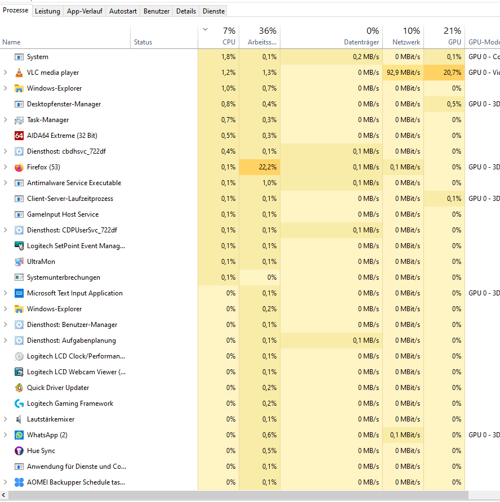Select VLC's 20,7% GPU value
The width and height of the screenshot is (500, 502).
coord(444,73)
